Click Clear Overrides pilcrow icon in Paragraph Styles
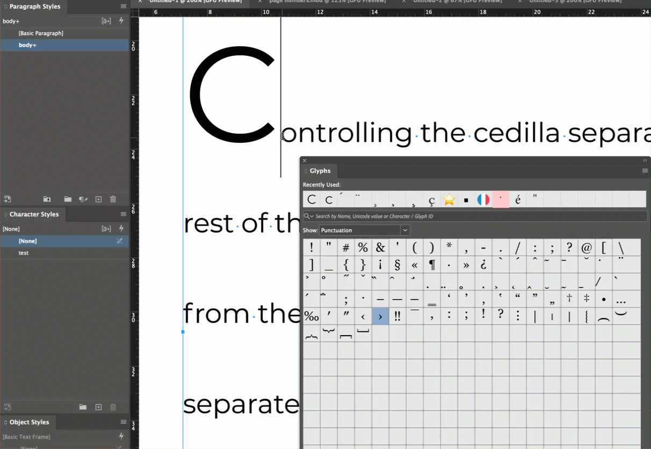 click(83, 199)
